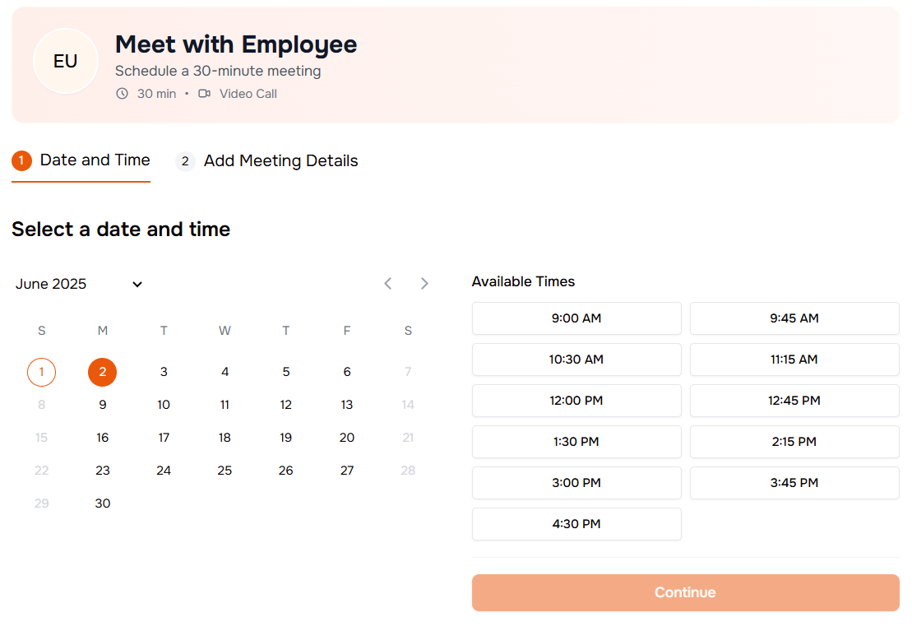Image resolution: width=912 pixels, height=631 pixels.
Task: Pick the 4:30 PM time slot
Action: point(576,524)
